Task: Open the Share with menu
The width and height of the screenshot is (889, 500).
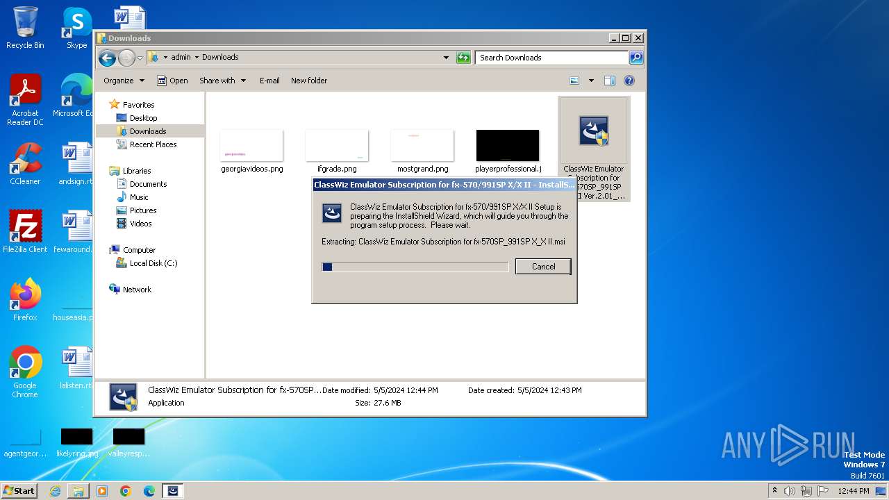Action: (x=222, y=81)
